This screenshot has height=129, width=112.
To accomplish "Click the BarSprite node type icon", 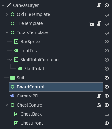I will point(16,42).
